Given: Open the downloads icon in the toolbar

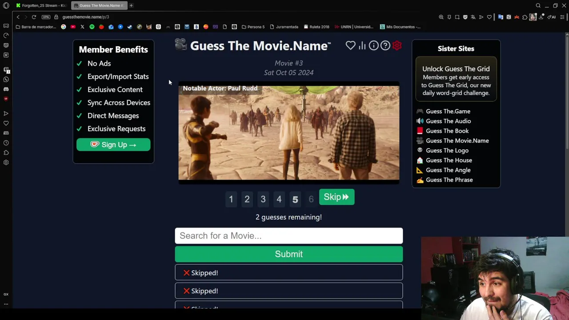Looking at the screenshot, I should (541, 17).
